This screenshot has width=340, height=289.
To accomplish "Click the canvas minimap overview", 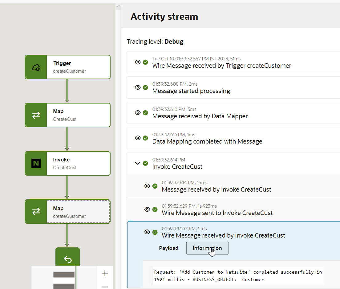I will click(x=63, y=278).
